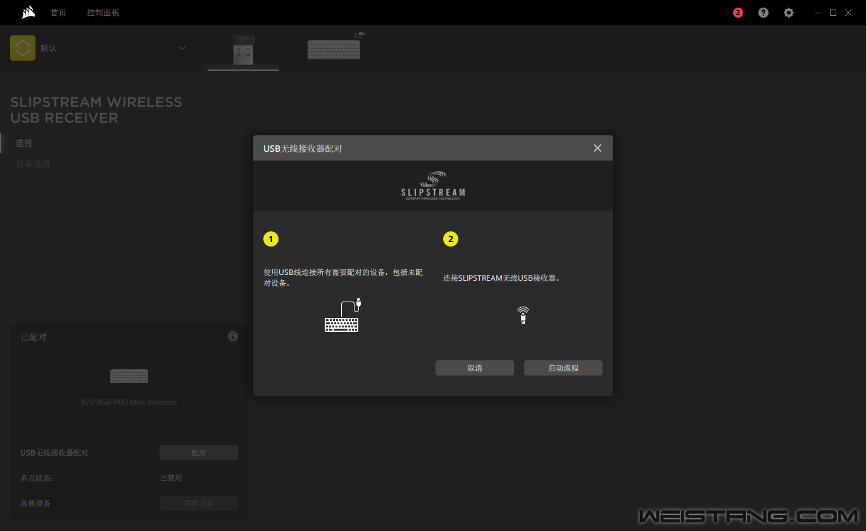
Task: Click 连接SLIPSTREAM无线USB接收器 instruction text
Action: point(502,278)
